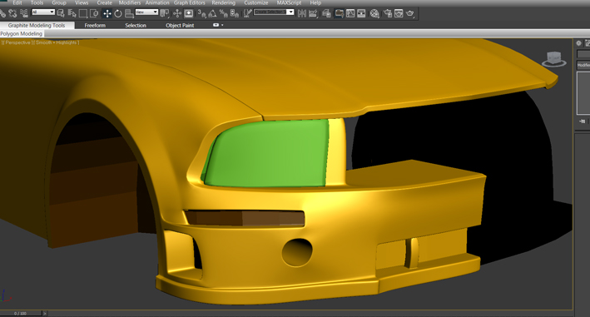Activate the Select and Scale tool
The width and height of the screenshot is (590, 317).
(x=129, y=13)
